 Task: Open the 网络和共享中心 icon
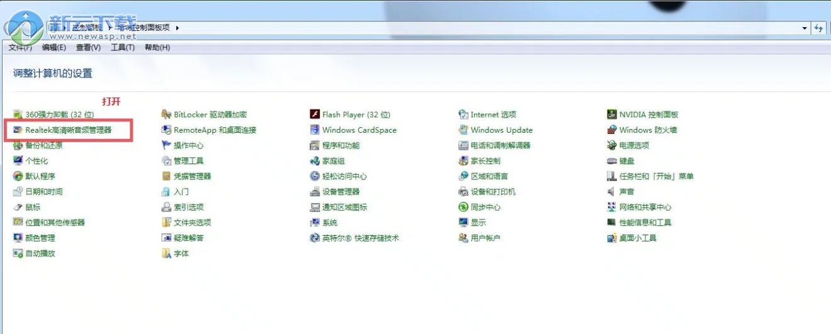tap(612, 207)
